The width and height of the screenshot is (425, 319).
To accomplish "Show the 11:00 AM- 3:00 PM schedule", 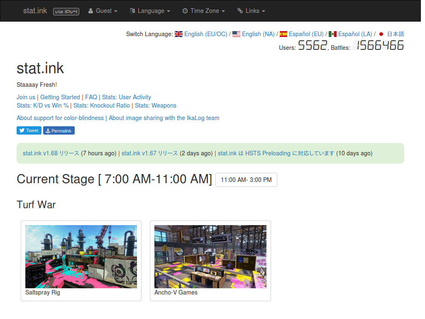I will click(246, 180).
